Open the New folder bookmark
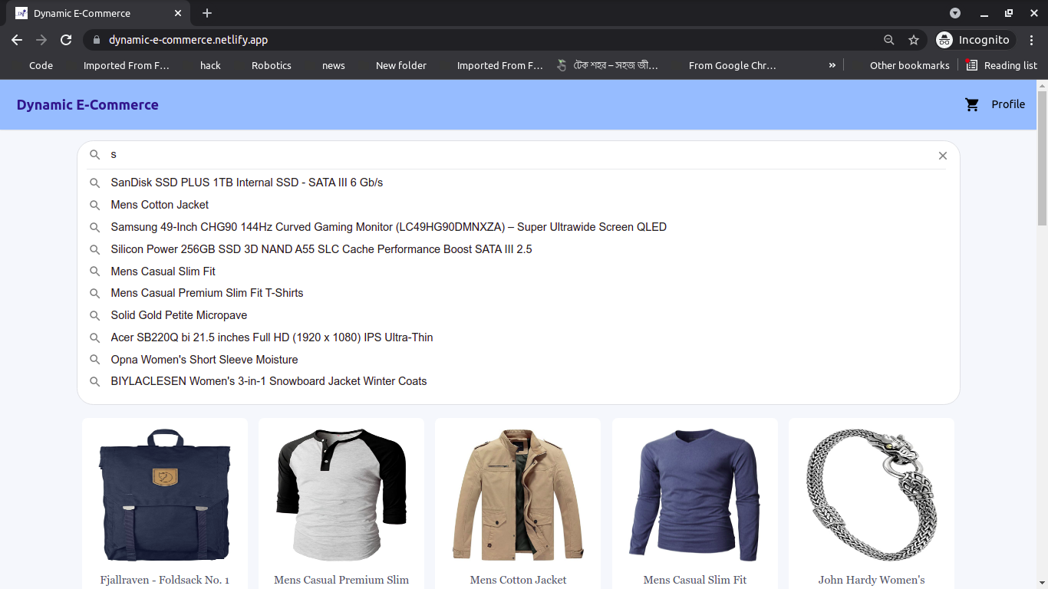The width and height of the screenshot is (1048, 589). pyautogui.click(x=401, y=65)
